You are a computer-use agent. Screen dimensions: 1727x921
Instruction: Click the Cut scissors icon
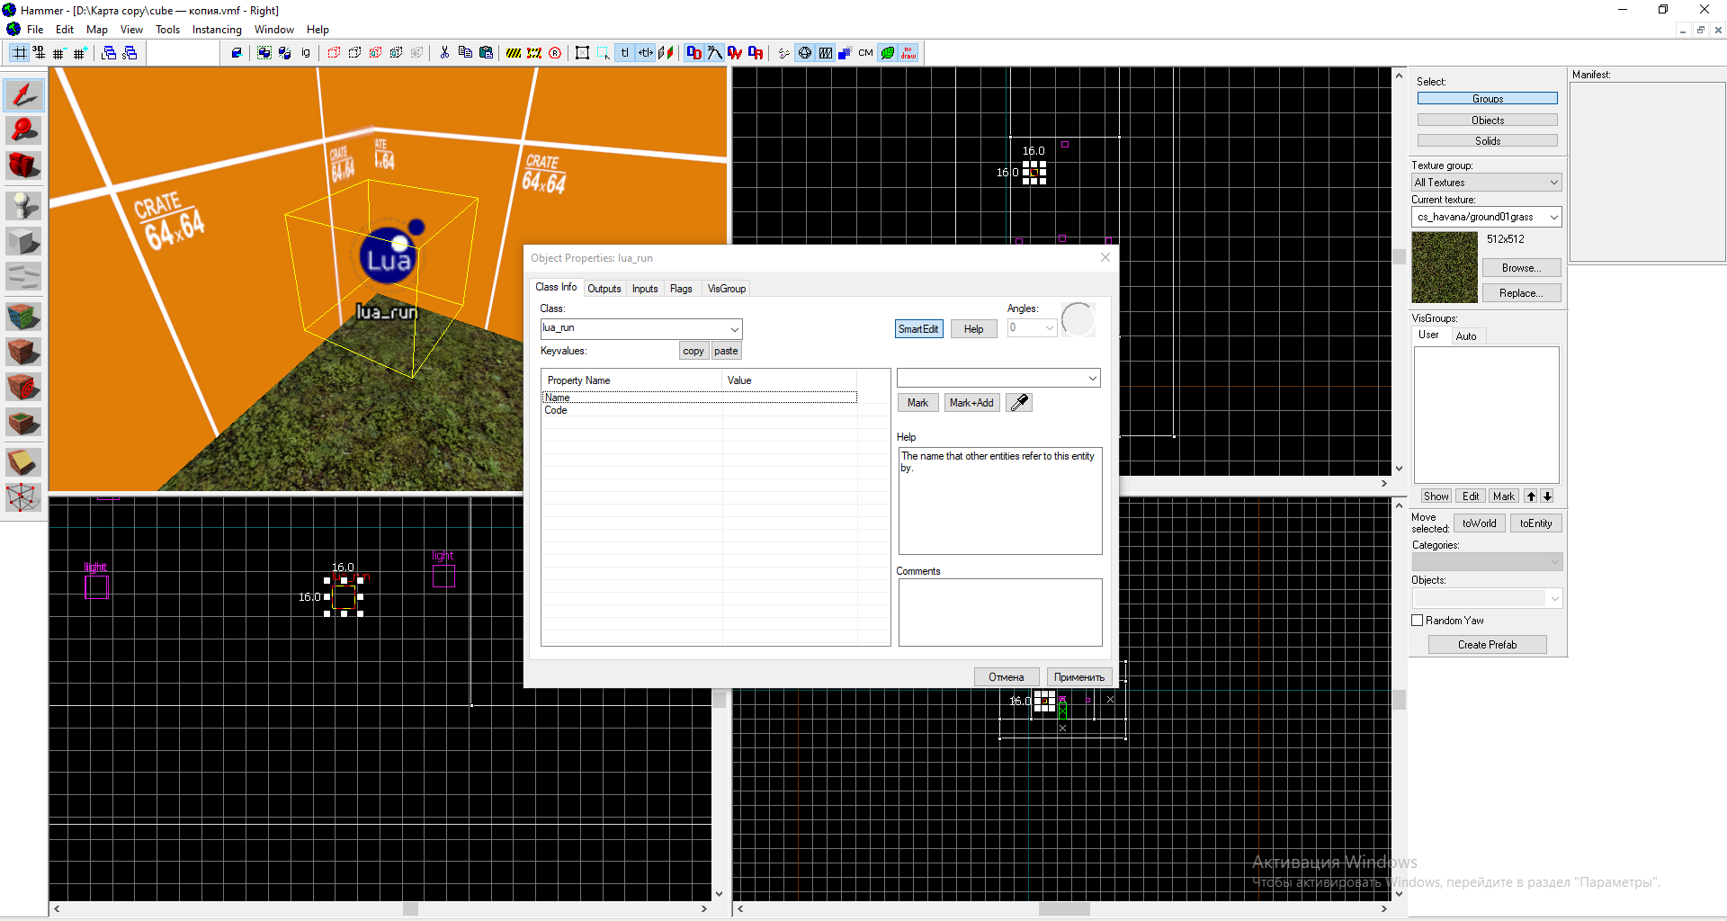pos(444,53)
